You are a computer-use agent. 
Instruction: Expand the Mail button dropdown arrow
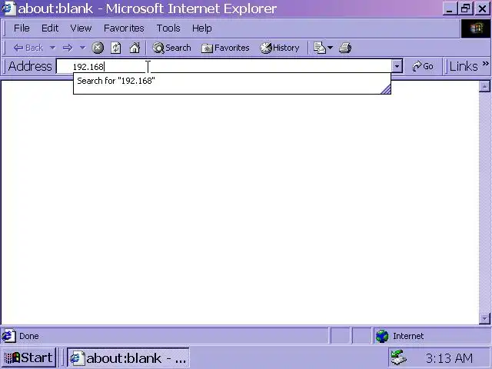pyautogui.click(x=330, y=48)
